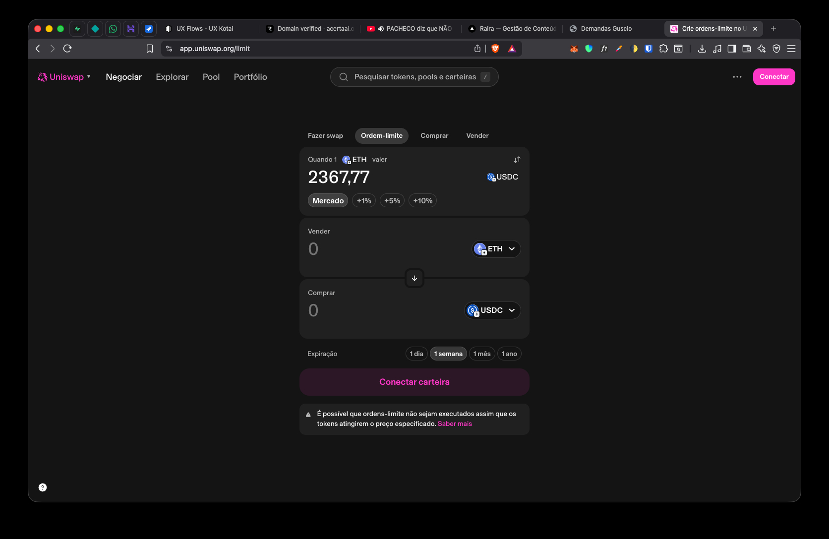Switch to the Vender tab

coord(477,136)
